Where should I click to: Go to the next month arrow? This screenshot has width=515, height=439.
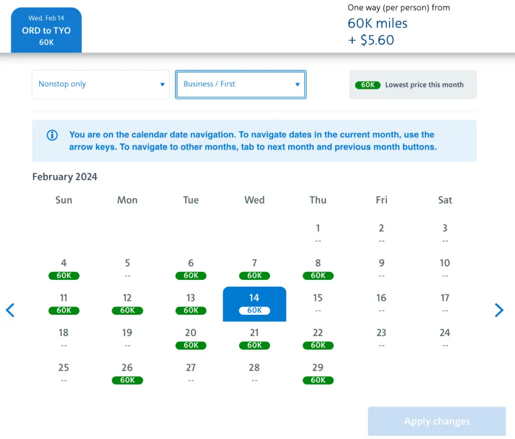coord(499,310)
